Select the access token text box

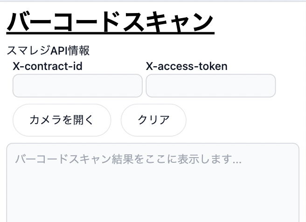pyautogui.click(x=211, y=86)
